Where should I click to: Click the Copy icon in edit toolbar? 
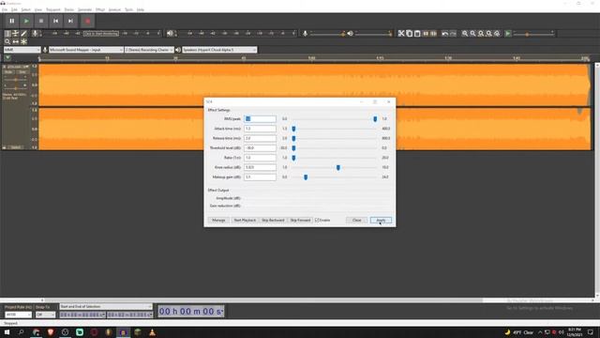pos(409,34)
